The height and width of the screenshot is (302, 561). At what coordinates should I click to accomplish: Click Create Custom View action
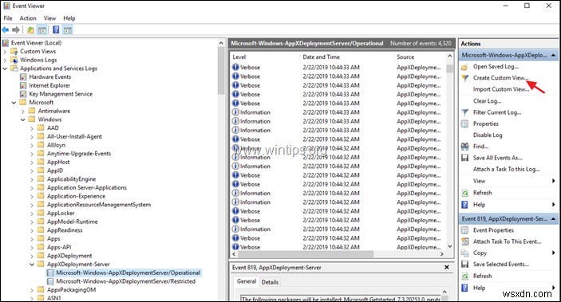[500, 78]
